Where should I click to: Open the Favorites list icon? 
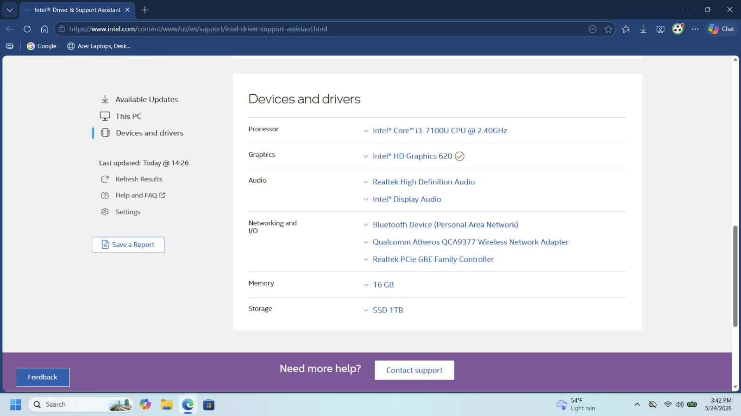[626, 29]
